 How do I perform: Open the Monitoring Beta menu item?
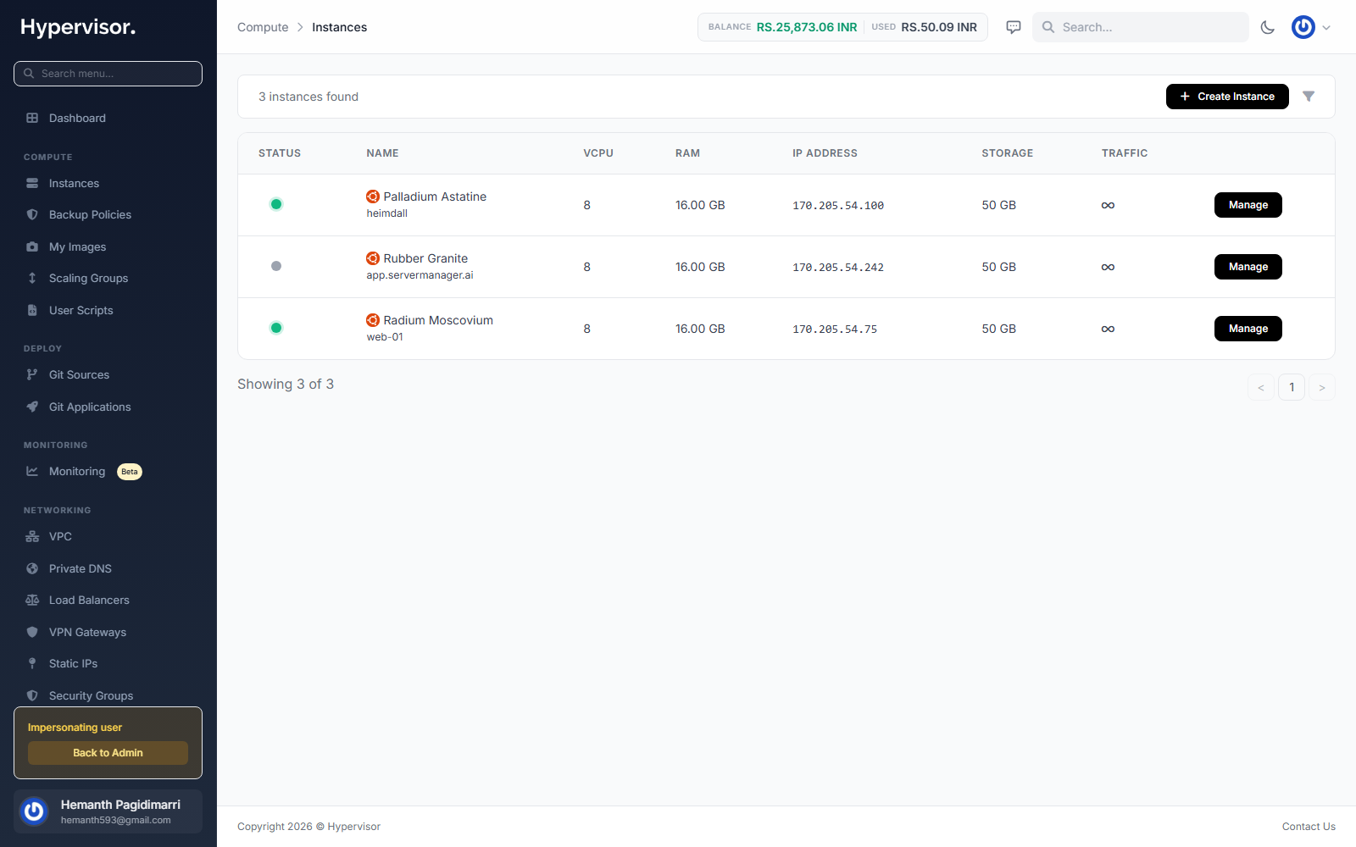(x=108, y=471)
